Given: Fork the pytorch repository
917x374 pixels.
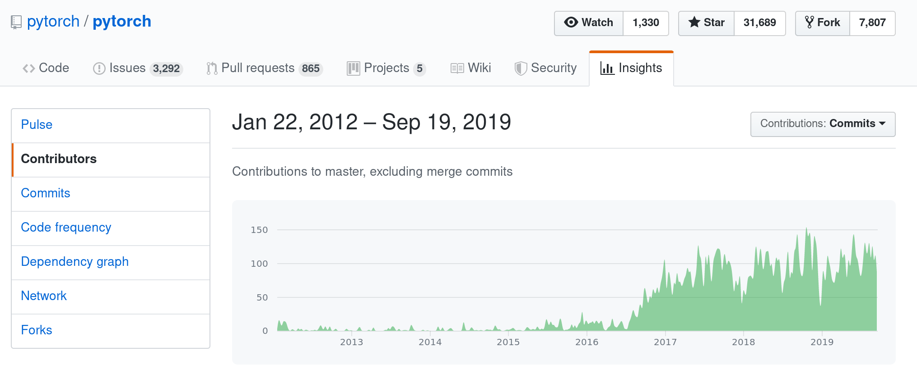Looking at the screenshot, I should point(823,23).
